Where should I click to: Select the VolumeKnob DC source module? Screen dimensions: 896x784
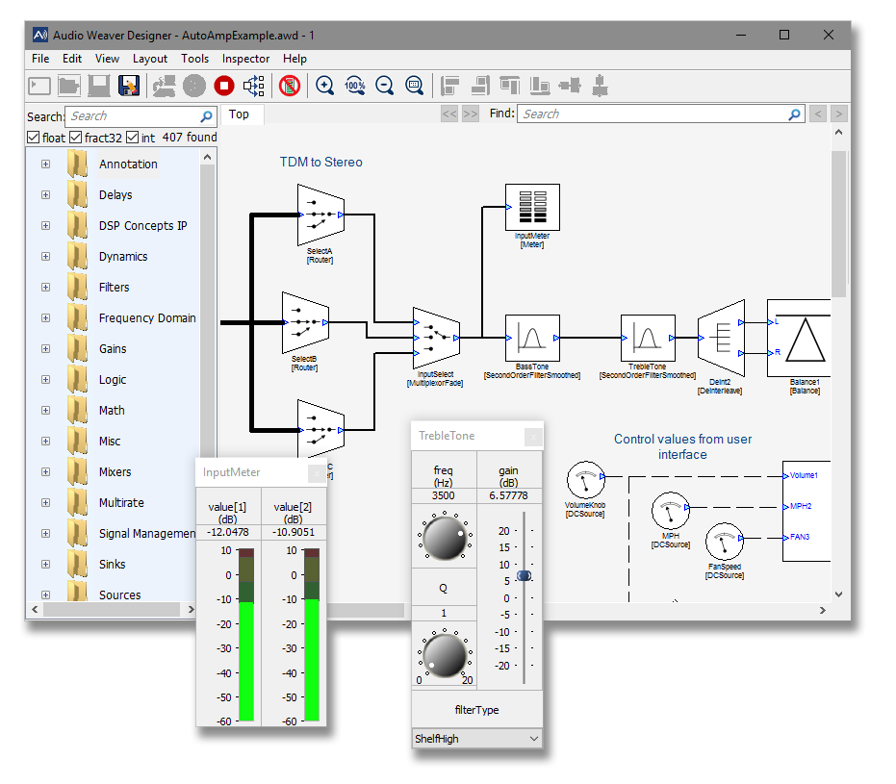click(586, 480)
